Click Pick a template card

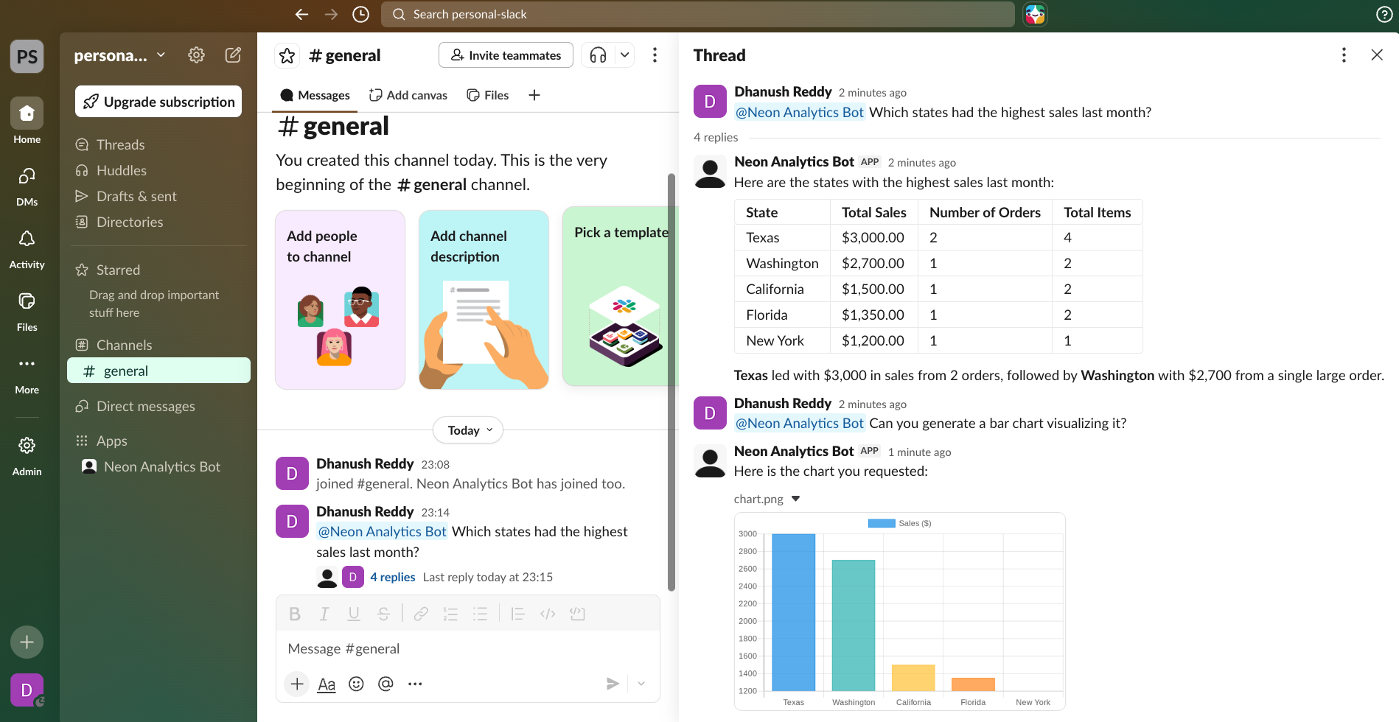pyautogui.click(x=621, y=296)
